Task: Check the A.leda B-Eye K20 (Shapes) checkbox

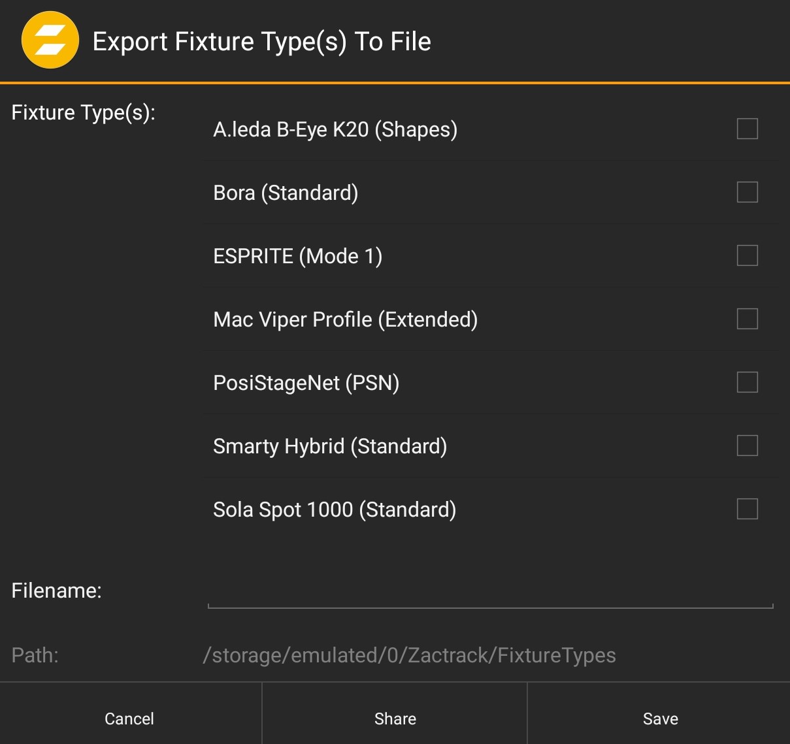Action: pyautogui.click(x=747, y=129)
